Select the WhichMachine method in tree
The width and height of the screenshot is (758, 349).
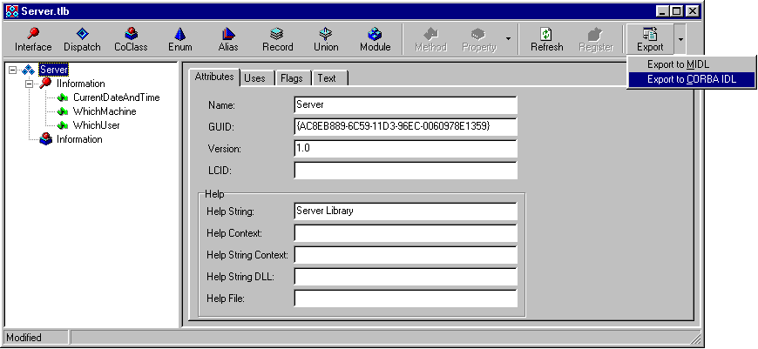pyautogui.click(x=104, y=111)
